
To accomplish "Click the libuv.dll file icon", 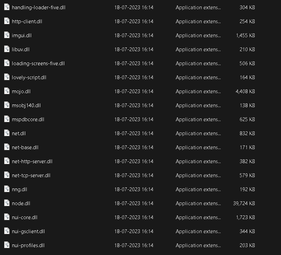I will point(7,49).
